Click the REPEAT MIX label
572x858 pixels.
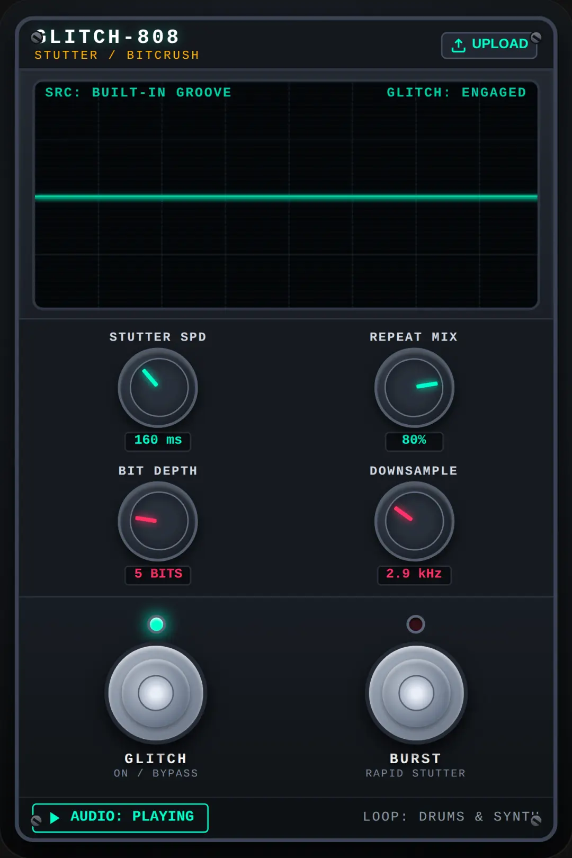pos(414,337)
